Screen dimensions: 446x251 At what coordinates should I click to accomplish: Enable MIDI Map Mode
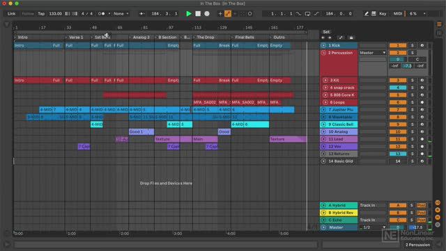point(398,14)
